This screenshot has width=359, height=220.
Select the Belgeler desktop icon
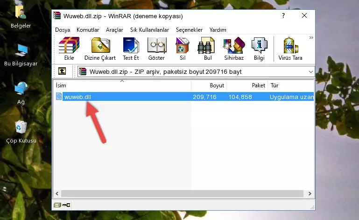point(21,18)
